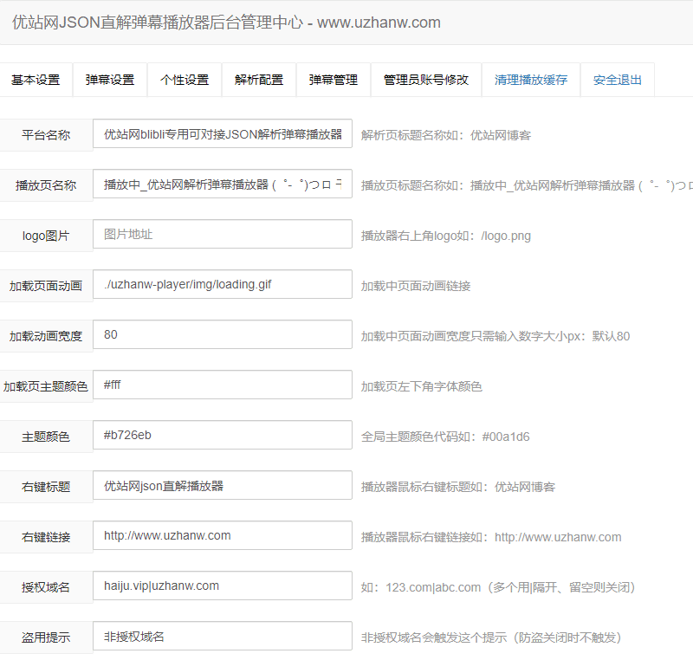Go to the 解析配置 tab
The image size is (693, 660).
pyautogui.click(x=259, y=80)
